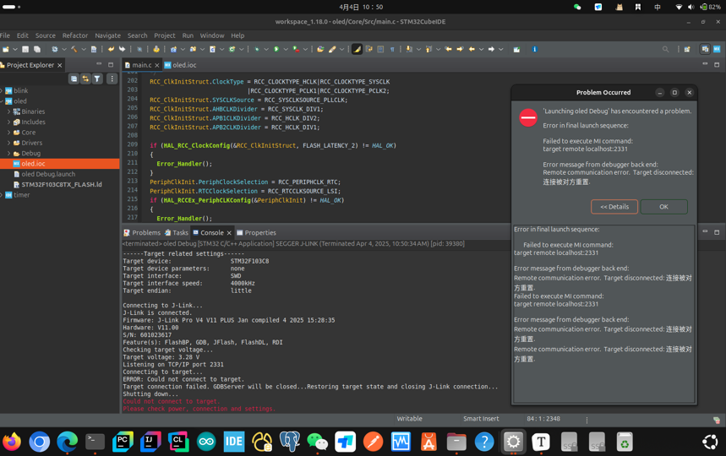Click Collapse All in Project Explorer
This screenshot has height=456, width=726.
pos(74,79)
